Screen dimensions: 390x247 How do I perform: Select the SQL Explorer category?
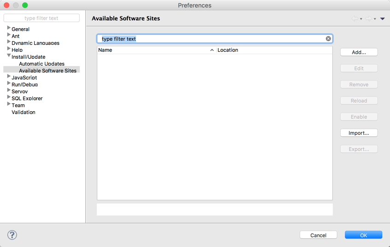click(27, 98)
